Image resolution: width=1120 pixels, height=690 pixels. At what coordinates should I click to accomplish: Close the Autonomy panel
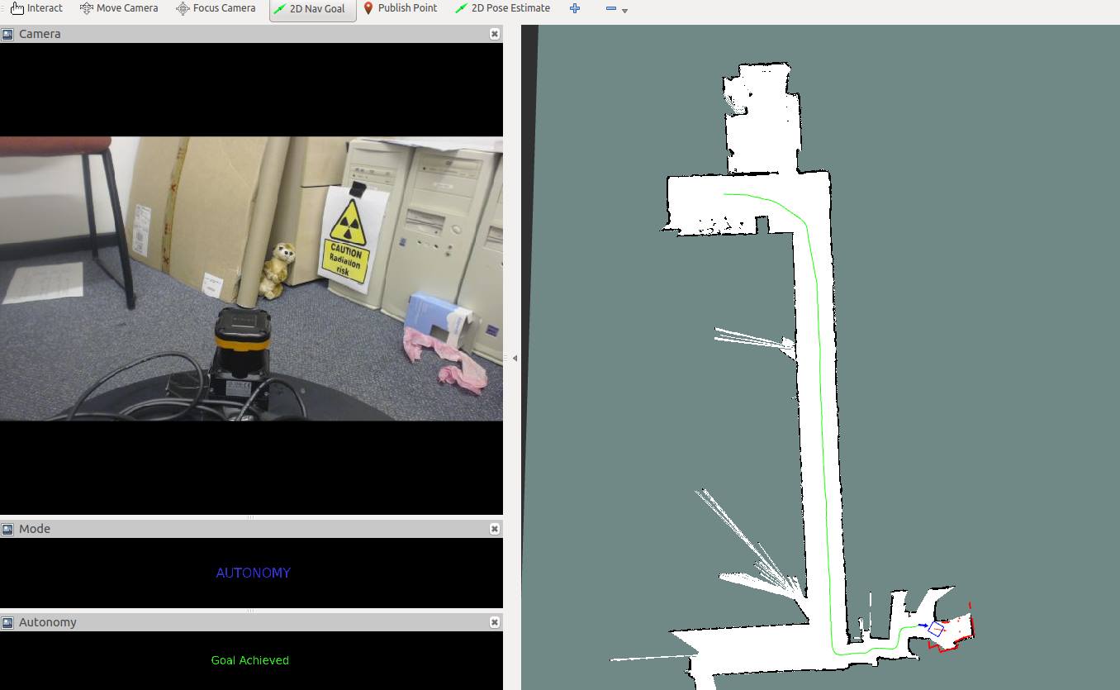[494, 622]
